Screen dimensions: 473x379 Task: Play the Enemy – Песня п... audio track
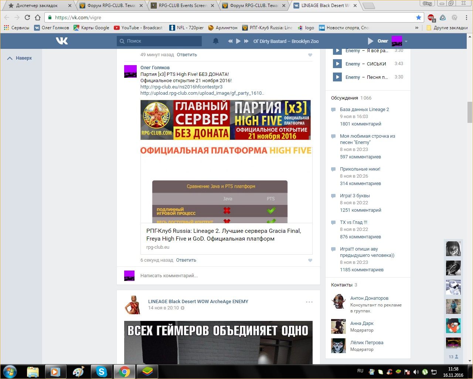(x=337, y=77)
